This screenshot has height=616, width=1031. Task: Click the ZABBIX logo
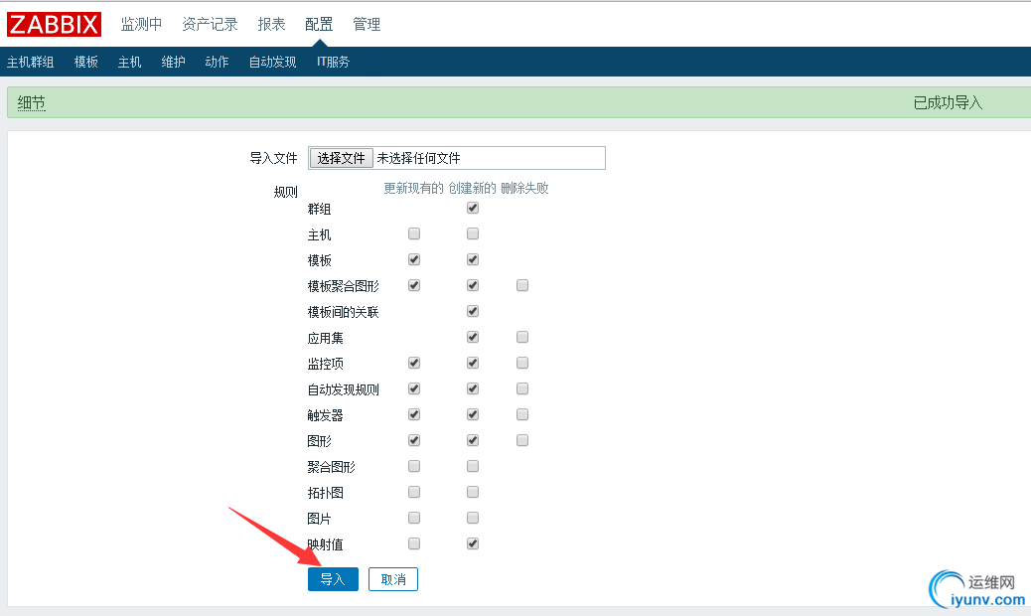point(54,24)
